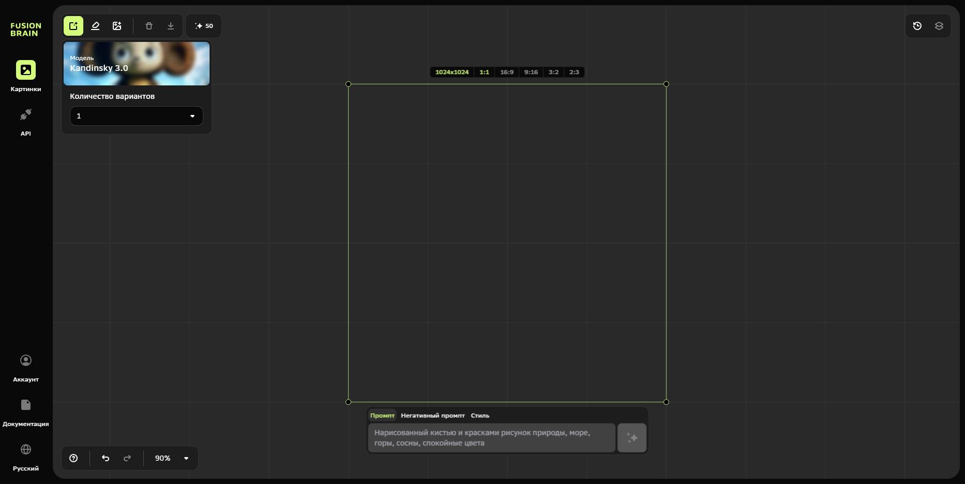Open the help question mark icon

(x=73, y=458)
